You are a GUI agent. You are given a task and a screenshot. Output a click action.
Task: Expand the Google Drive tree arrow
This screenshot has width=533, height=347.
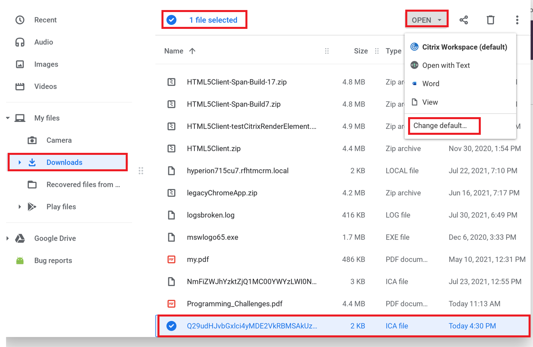[x=8, y=239]
